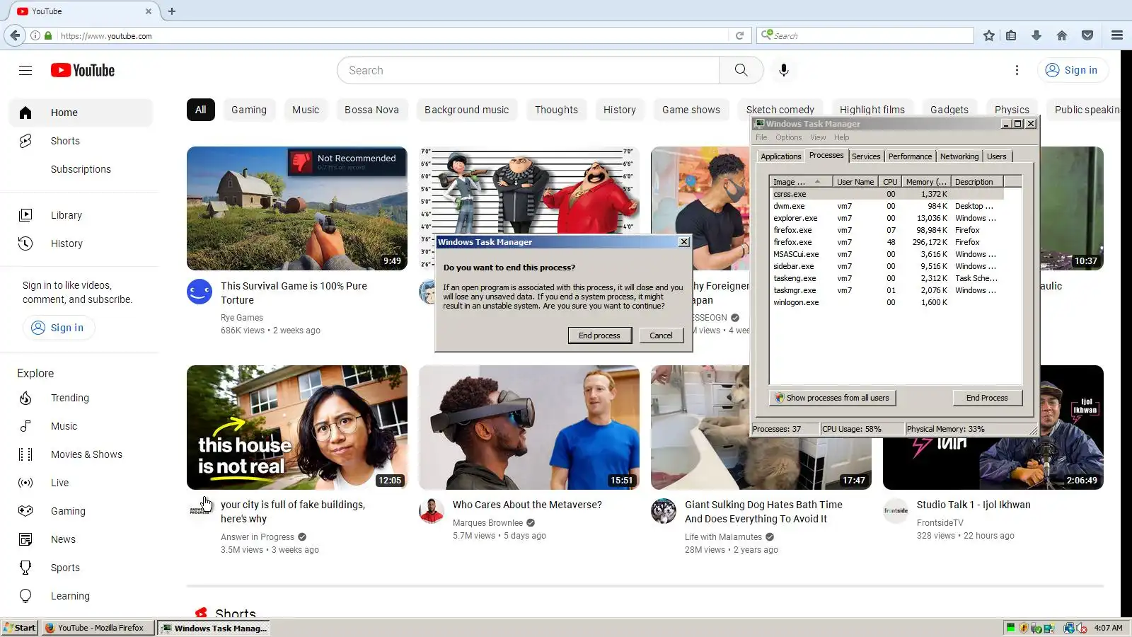Screen dimensions: 1132x637
Task: Click the Live broadcast icon
Action: [x=25, y=483]
